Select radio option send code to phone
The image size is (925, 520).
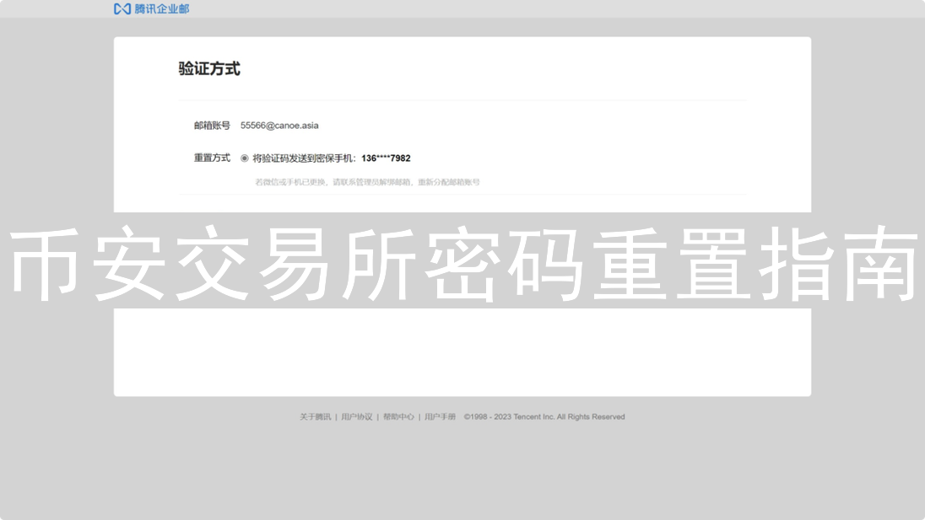pos(244,158)
